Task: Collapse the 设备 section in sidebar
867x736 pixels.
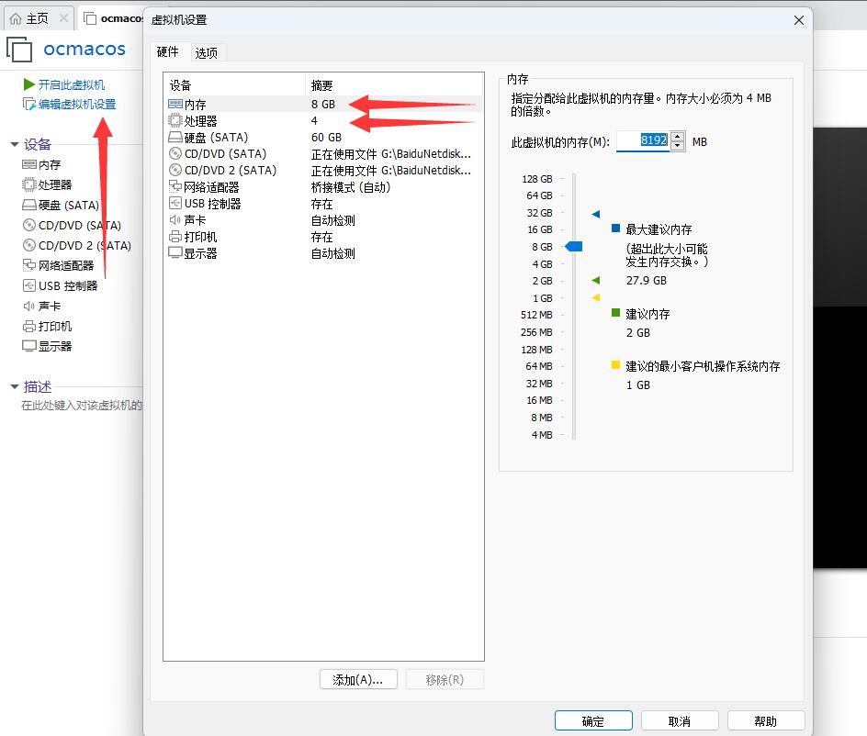Action: (15, 145)
